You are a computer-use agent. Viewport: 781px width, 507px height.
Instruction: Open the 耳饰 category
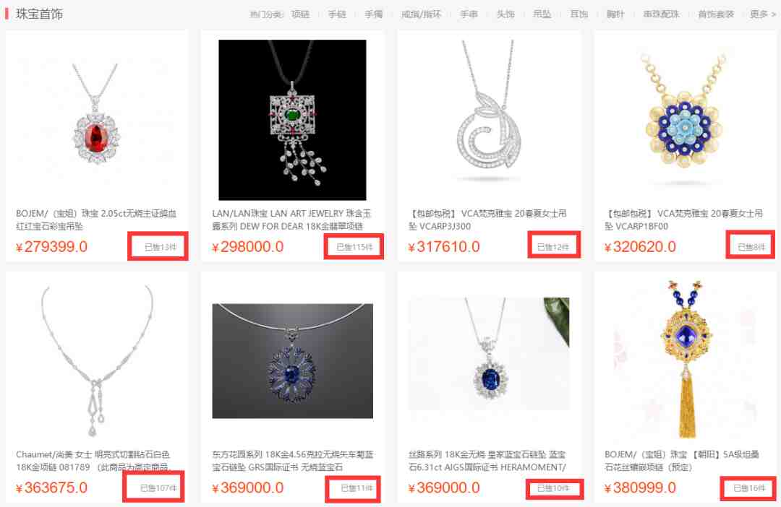point(579,14)
